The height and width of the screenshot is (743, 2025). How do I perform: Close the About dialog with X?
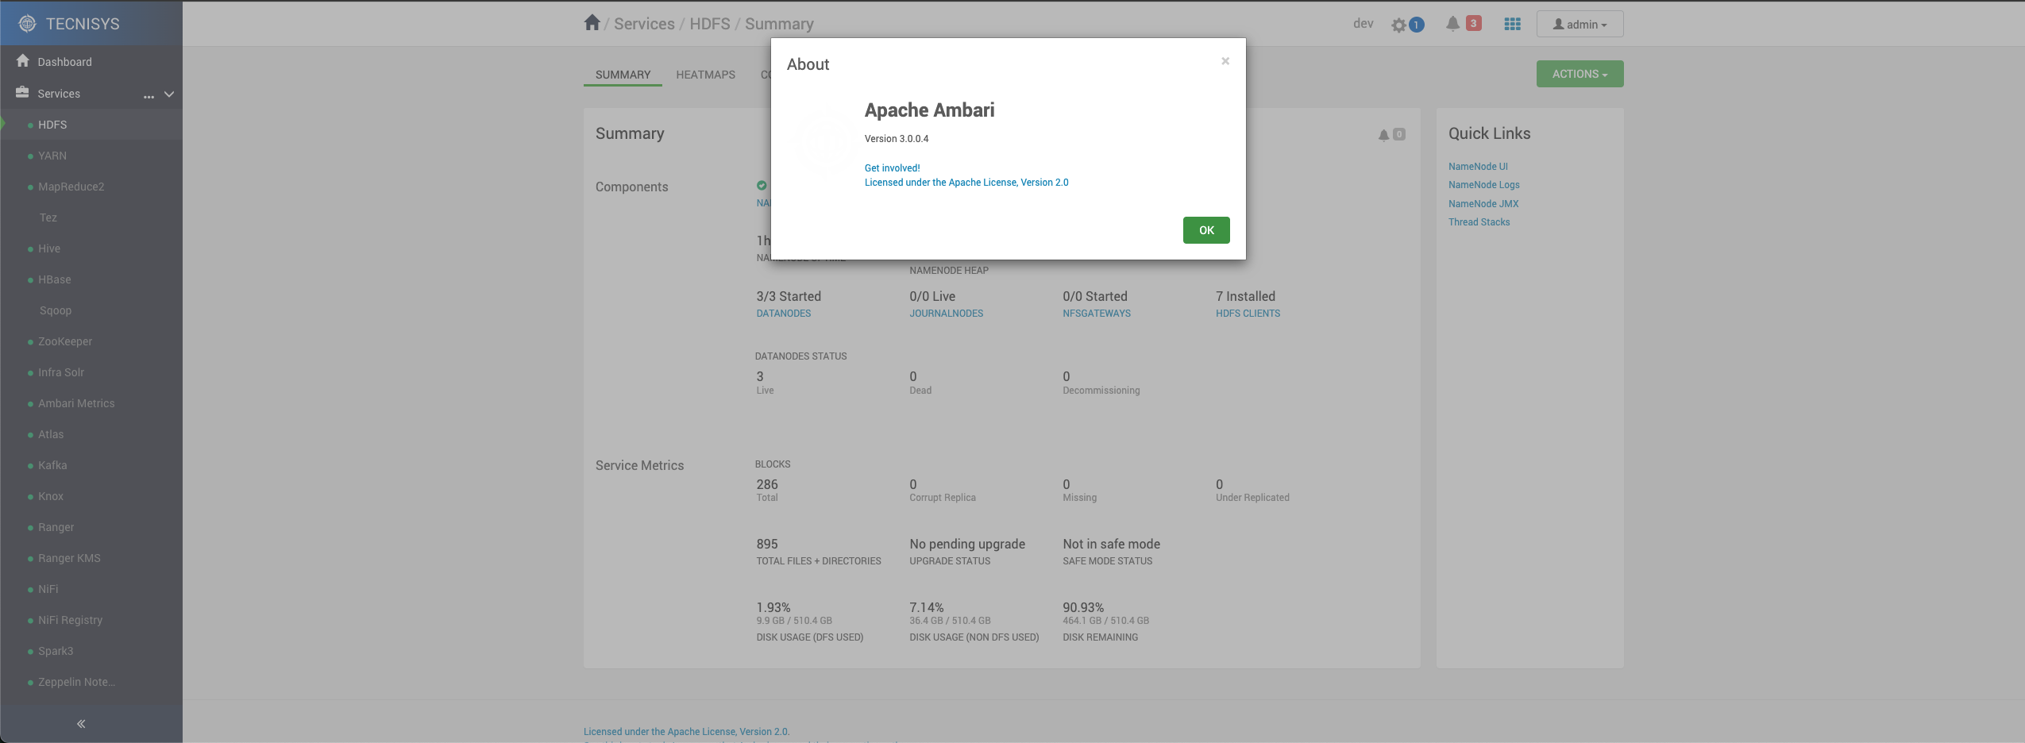click(x=1225, y=61)
